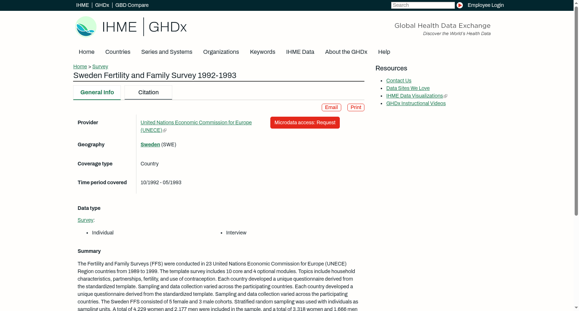Screen dimensions: 579x311
Task: Click the Interview list item
Action: [x=236, y=233]
